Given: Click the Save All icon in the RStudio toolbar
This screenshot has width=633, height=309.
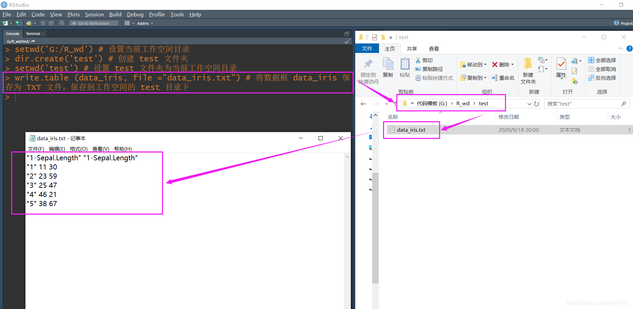Looking at the screenshot, I should (51, 23).
